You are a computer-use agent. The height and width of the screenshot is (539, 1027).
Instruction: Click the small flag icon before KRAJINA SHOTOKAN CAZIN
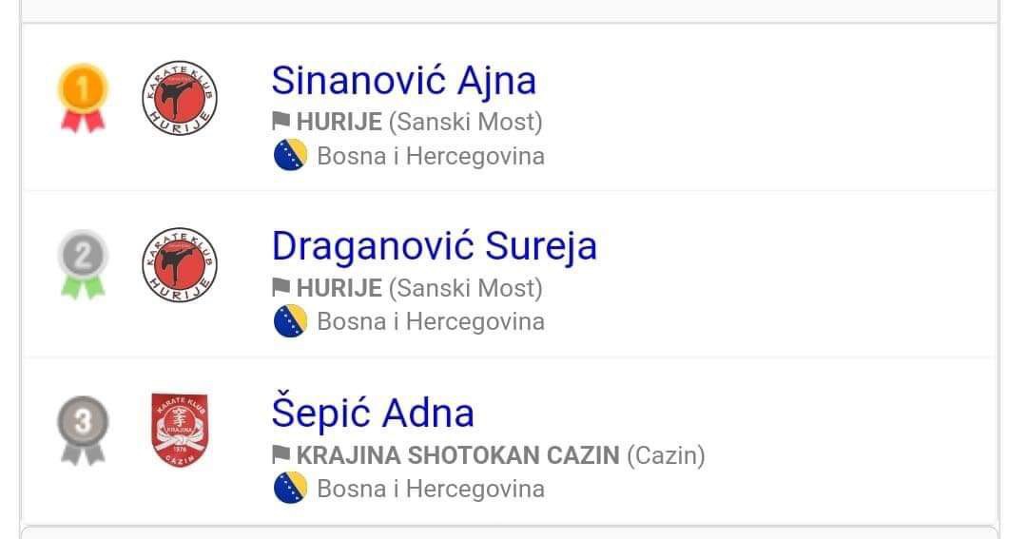(281, 455)
